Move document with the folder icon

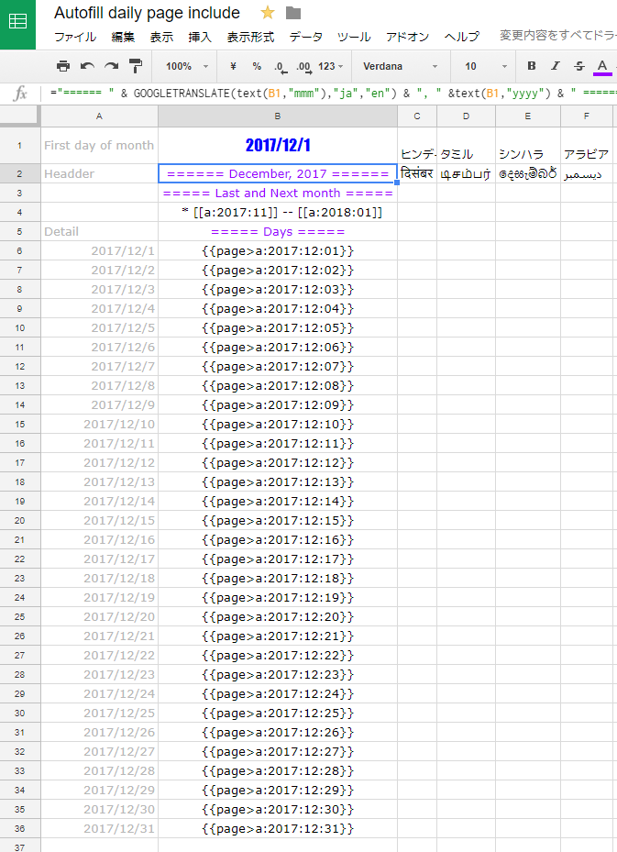pyautogui.click(x=293, y=13)
